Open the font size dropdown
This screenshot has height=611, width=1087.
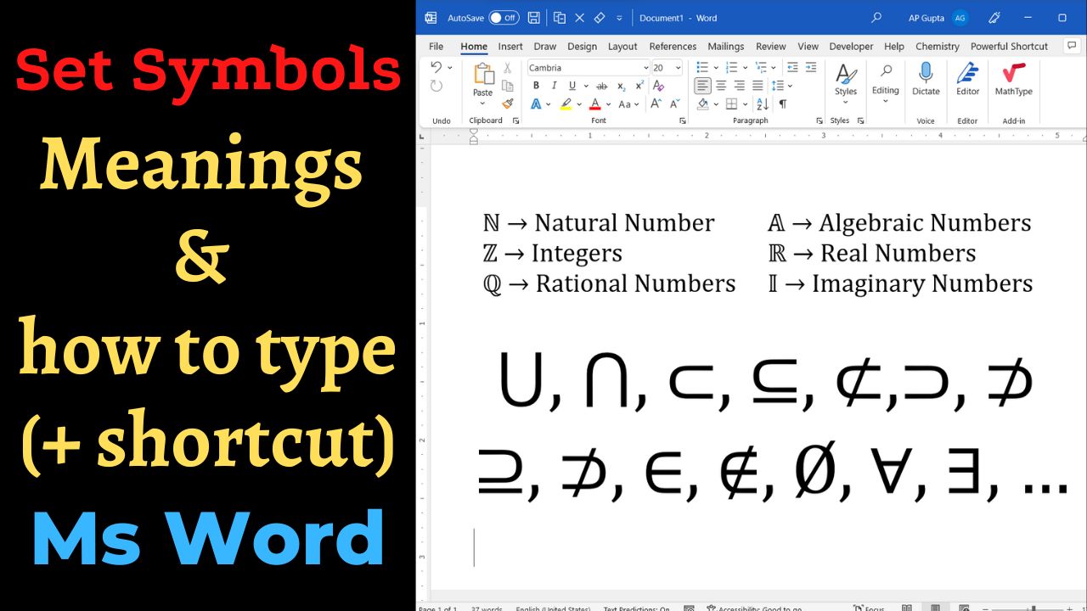pyautogui.click(x=679, y=67)
